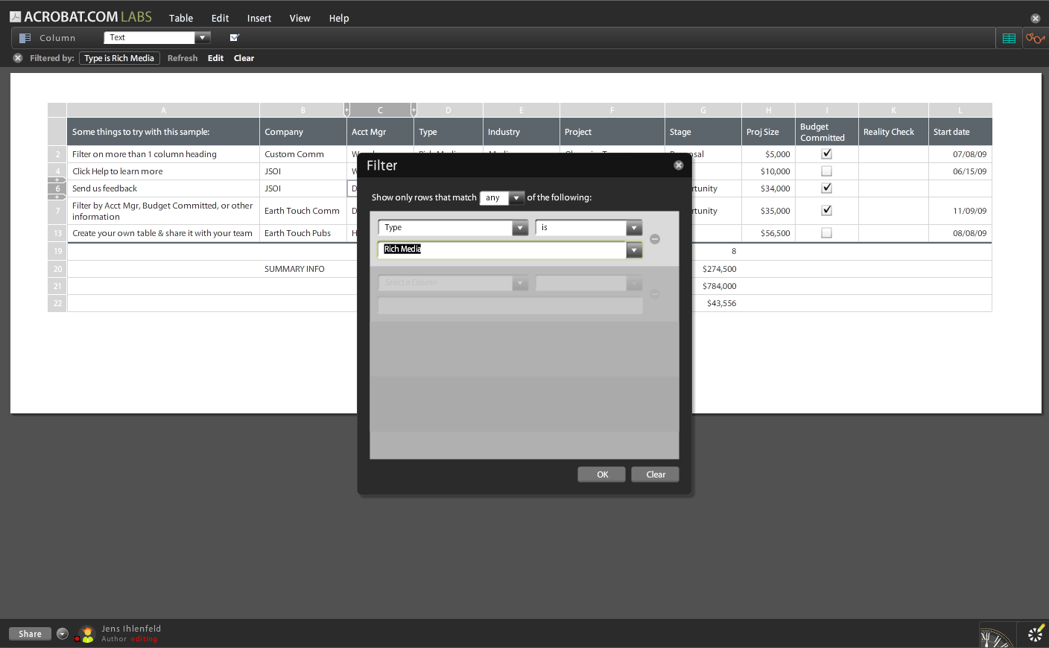Toggle Budget Committed for the $5,000 Proposal row
This screenshot has width=1049, height=648.
825,153
